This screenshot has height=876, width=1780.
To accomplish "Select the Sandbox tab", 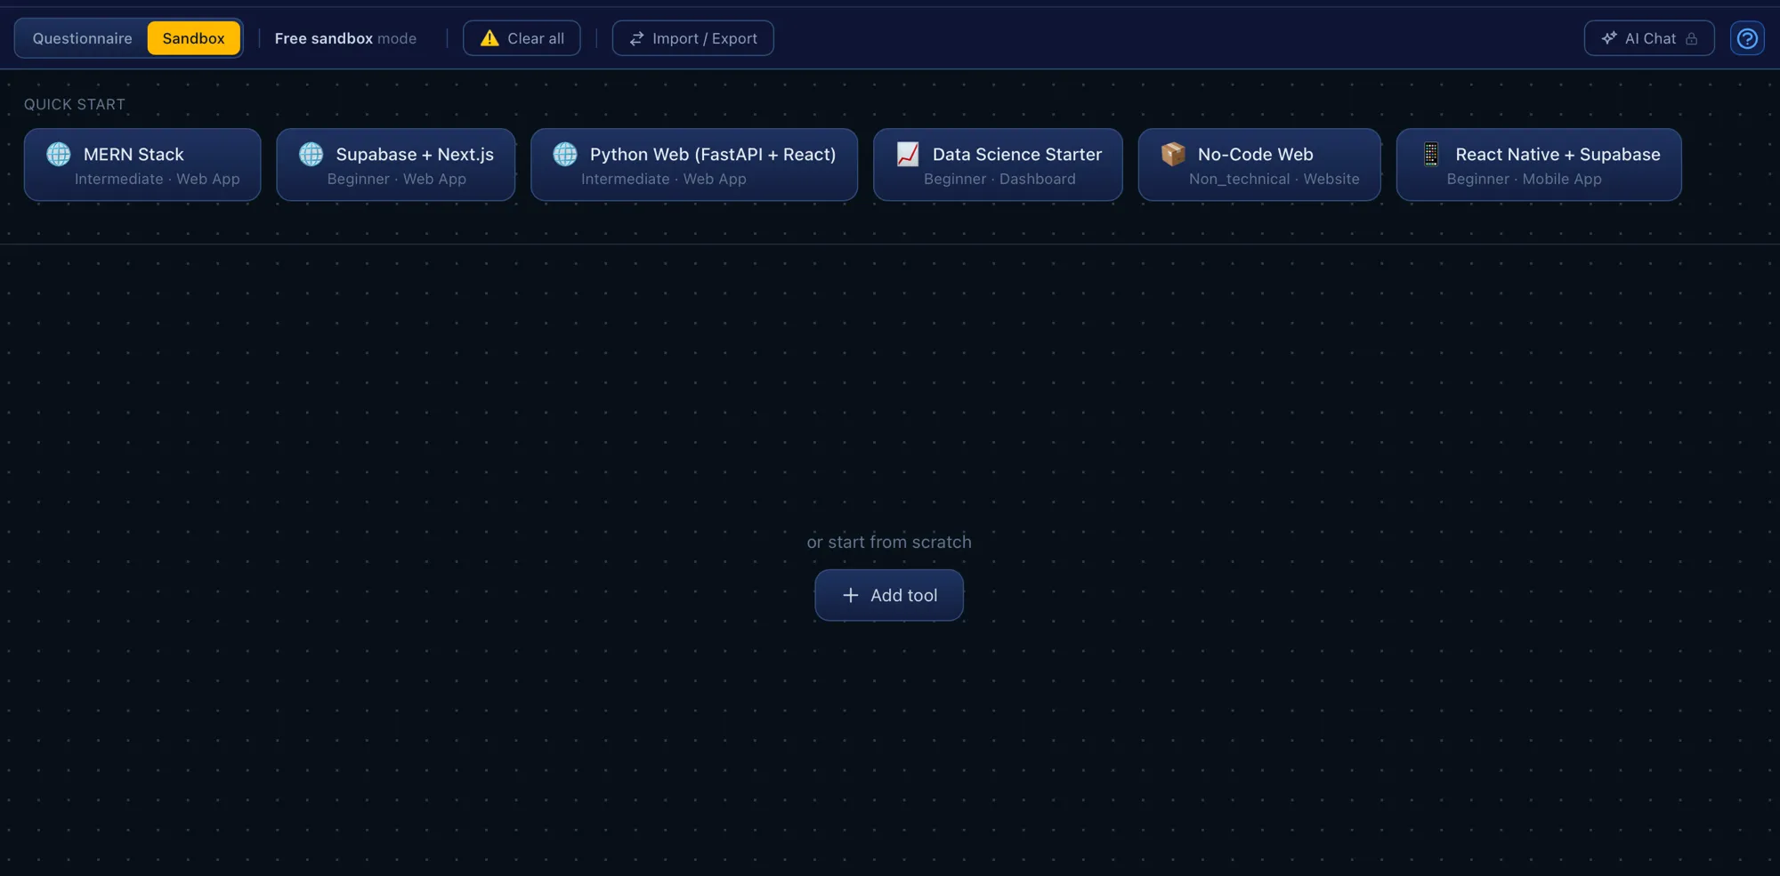I will (193, 38).
